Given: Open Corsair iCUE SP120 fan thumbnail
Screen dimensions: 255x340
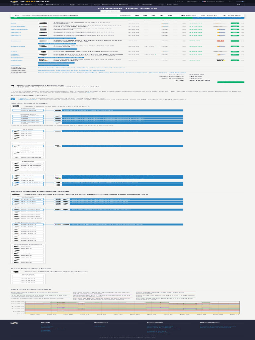Looking at the screenshot, I should tap(43, 60).
